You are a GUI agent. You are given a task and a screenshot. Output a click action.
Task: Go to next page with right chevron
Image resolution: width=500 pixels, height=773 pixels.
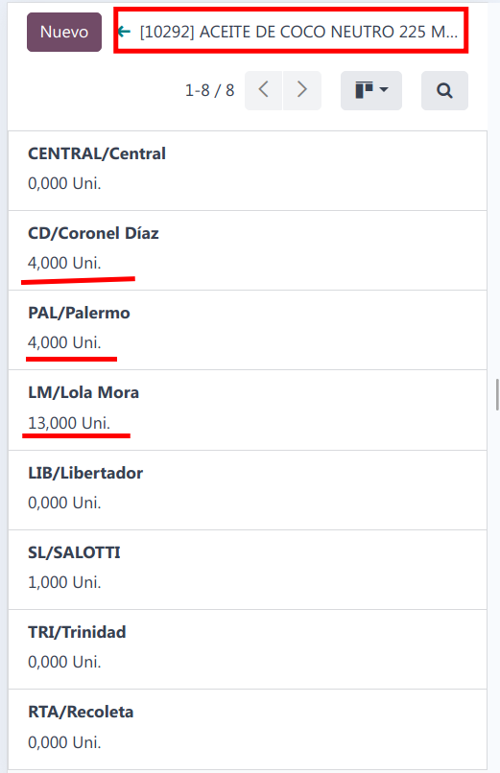click(x=301, y=91)
